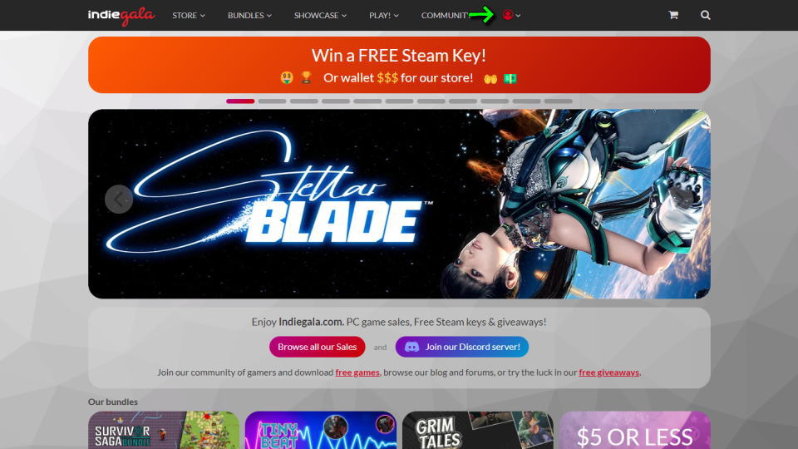Open the PLAY! menu
This screenshot has height=449, width=798.
(x=384, y=15)
